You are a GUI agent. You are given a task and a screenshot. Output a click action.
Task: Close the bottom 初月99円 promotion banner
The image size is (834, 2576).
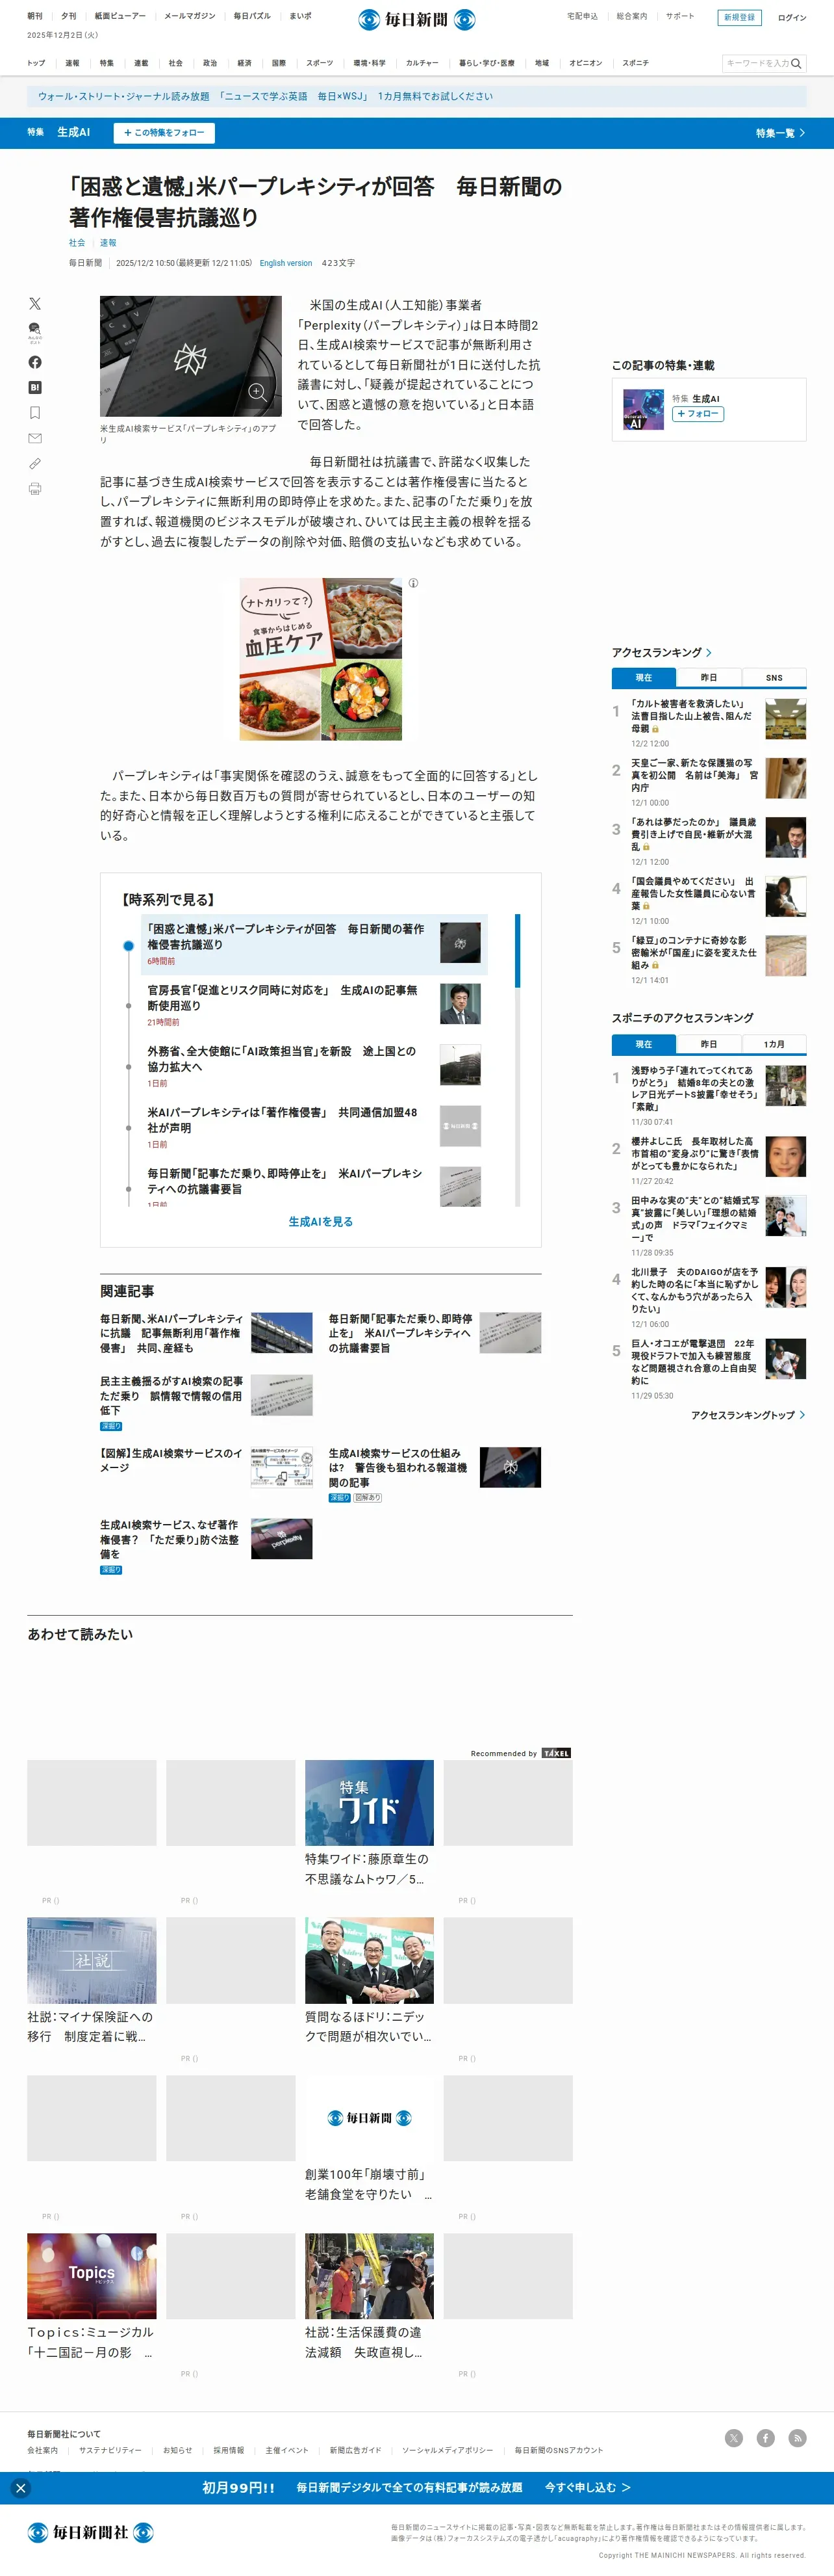[20, 2488]
